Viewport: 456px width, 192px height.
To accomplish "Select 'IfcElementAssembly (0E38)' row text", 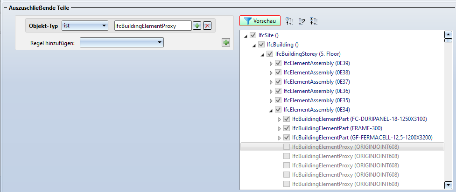I will [x=317, y=73].
